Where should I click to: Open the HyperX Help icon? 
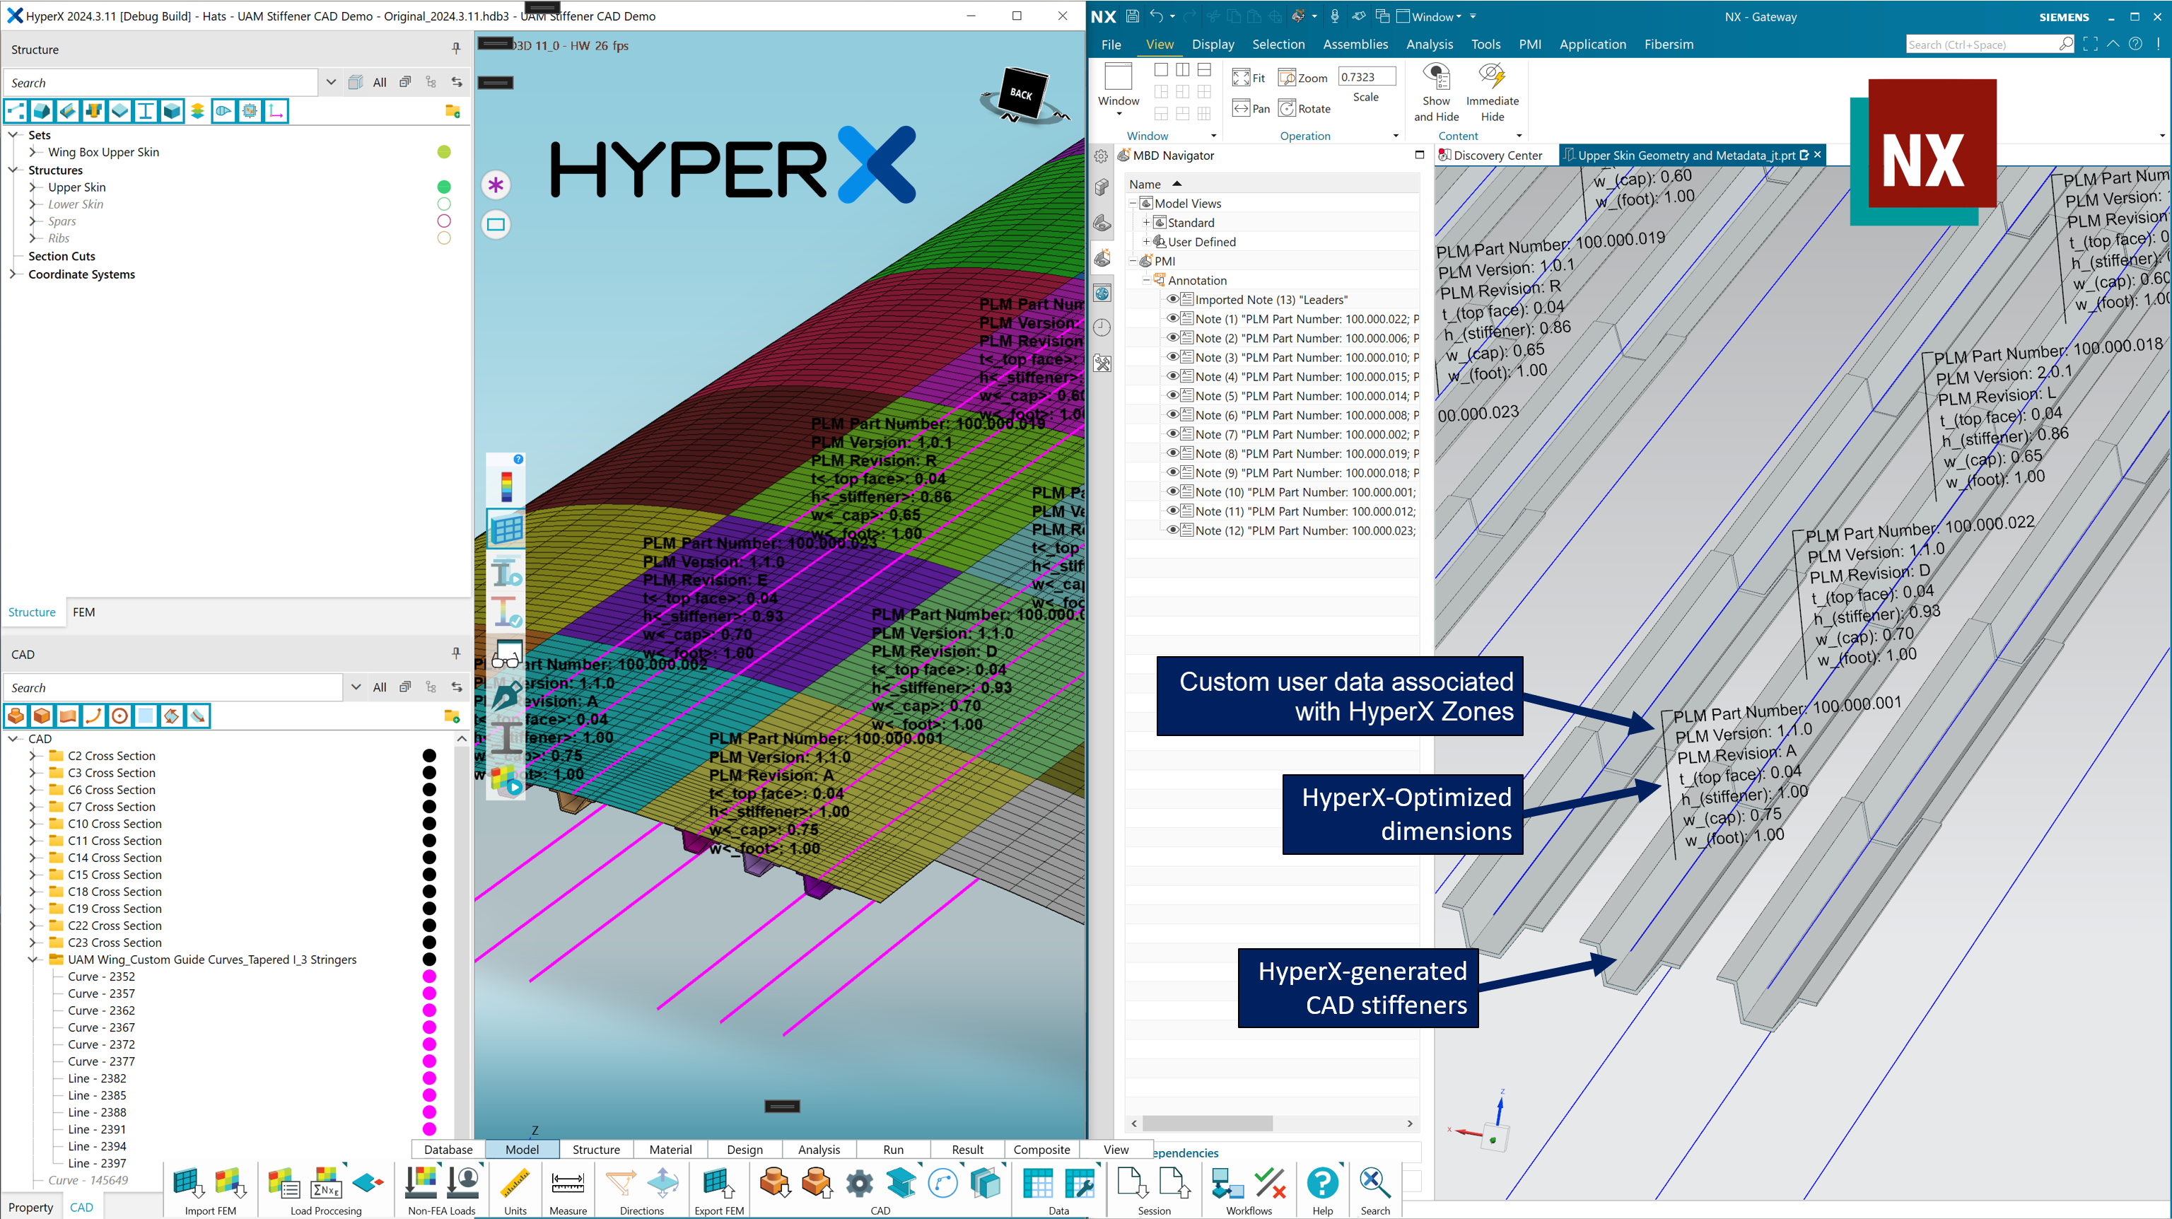[x=1322, y=1182]
